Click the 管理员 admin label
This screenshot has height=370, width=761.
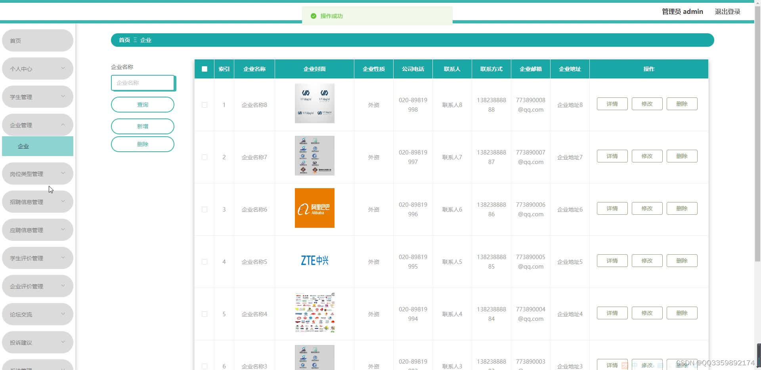(x=682, y=11)
